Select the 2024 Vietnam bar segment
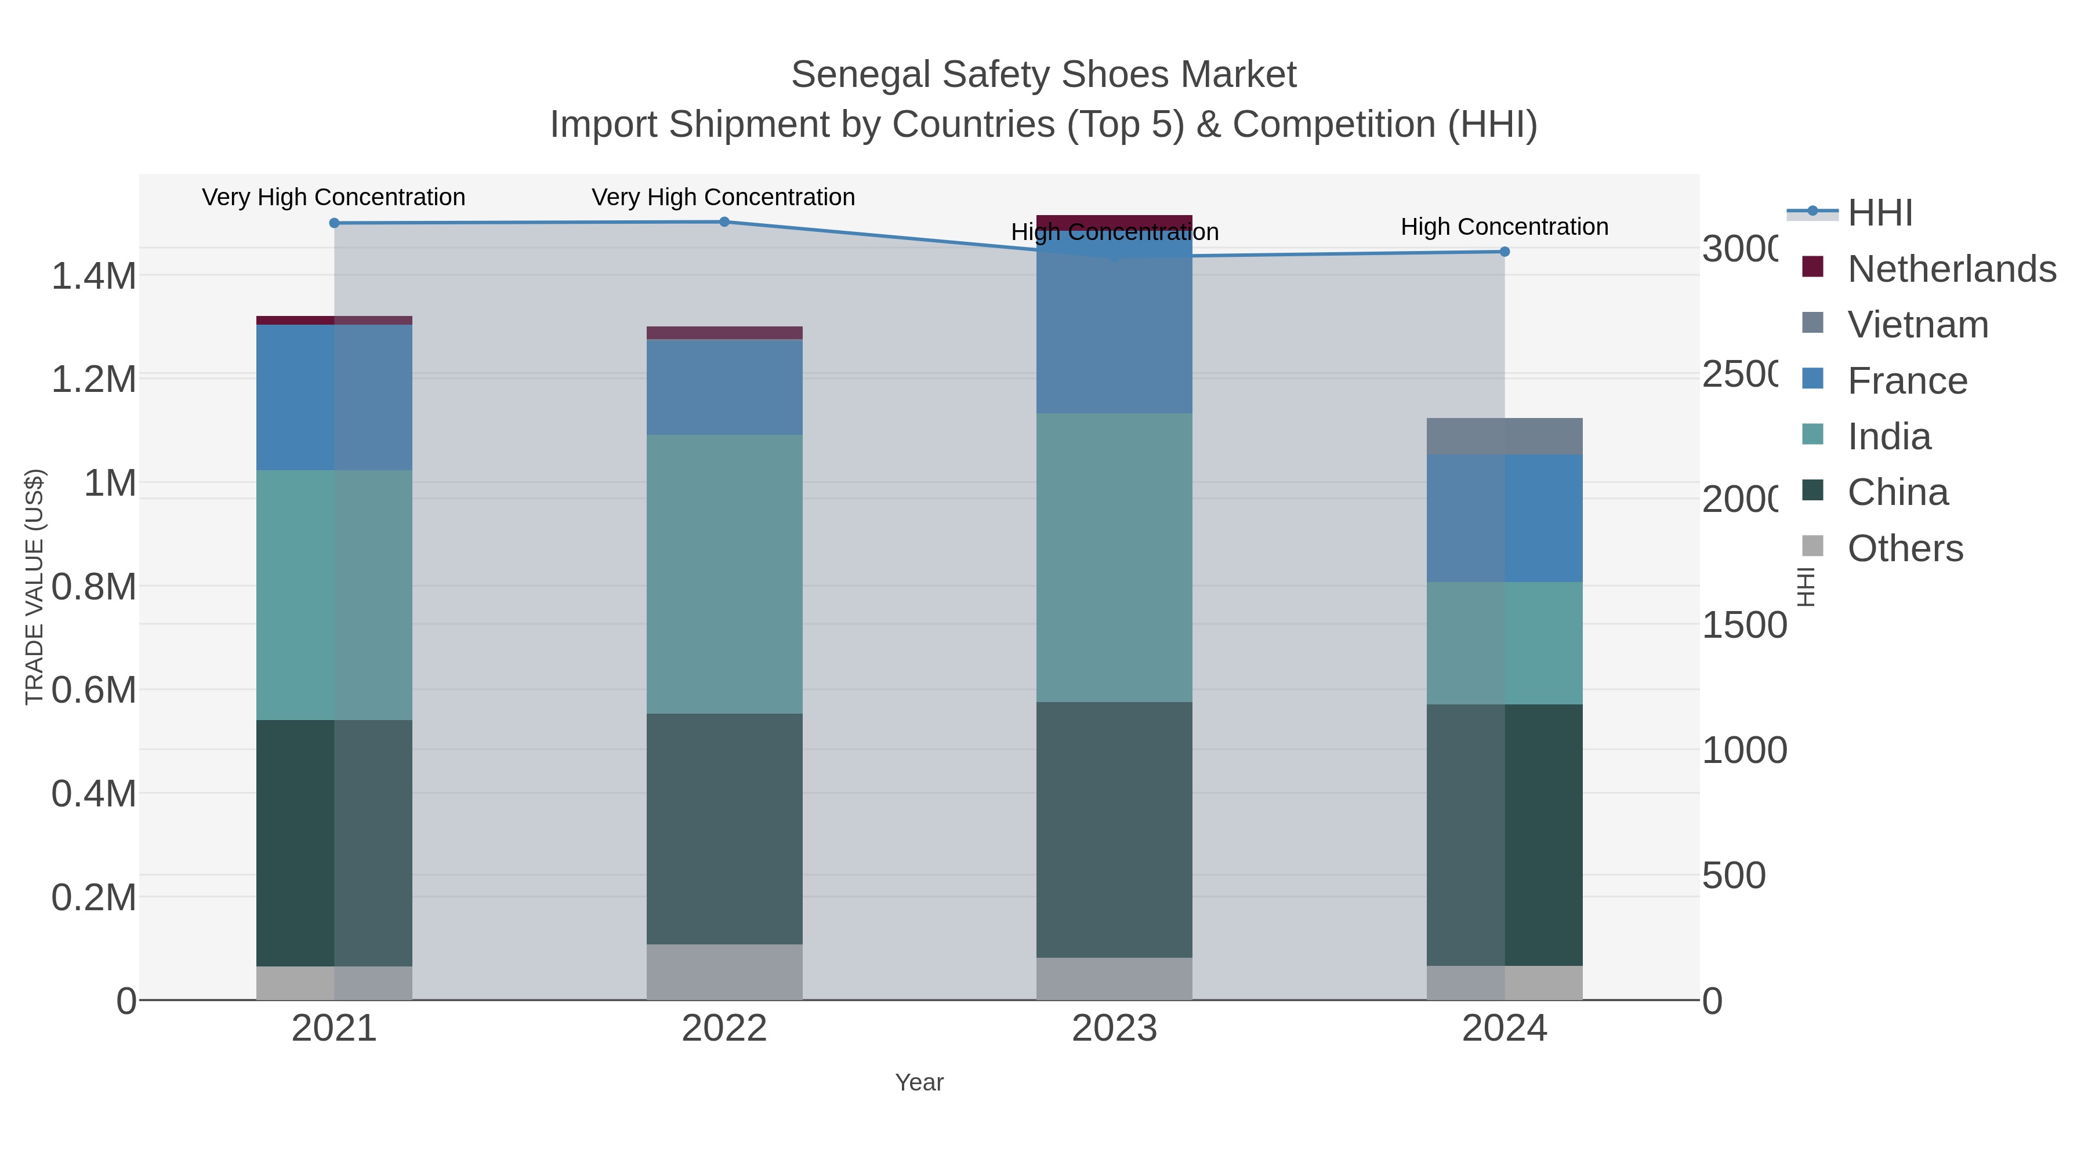2088x1174 pixels. pos(1505,437)
